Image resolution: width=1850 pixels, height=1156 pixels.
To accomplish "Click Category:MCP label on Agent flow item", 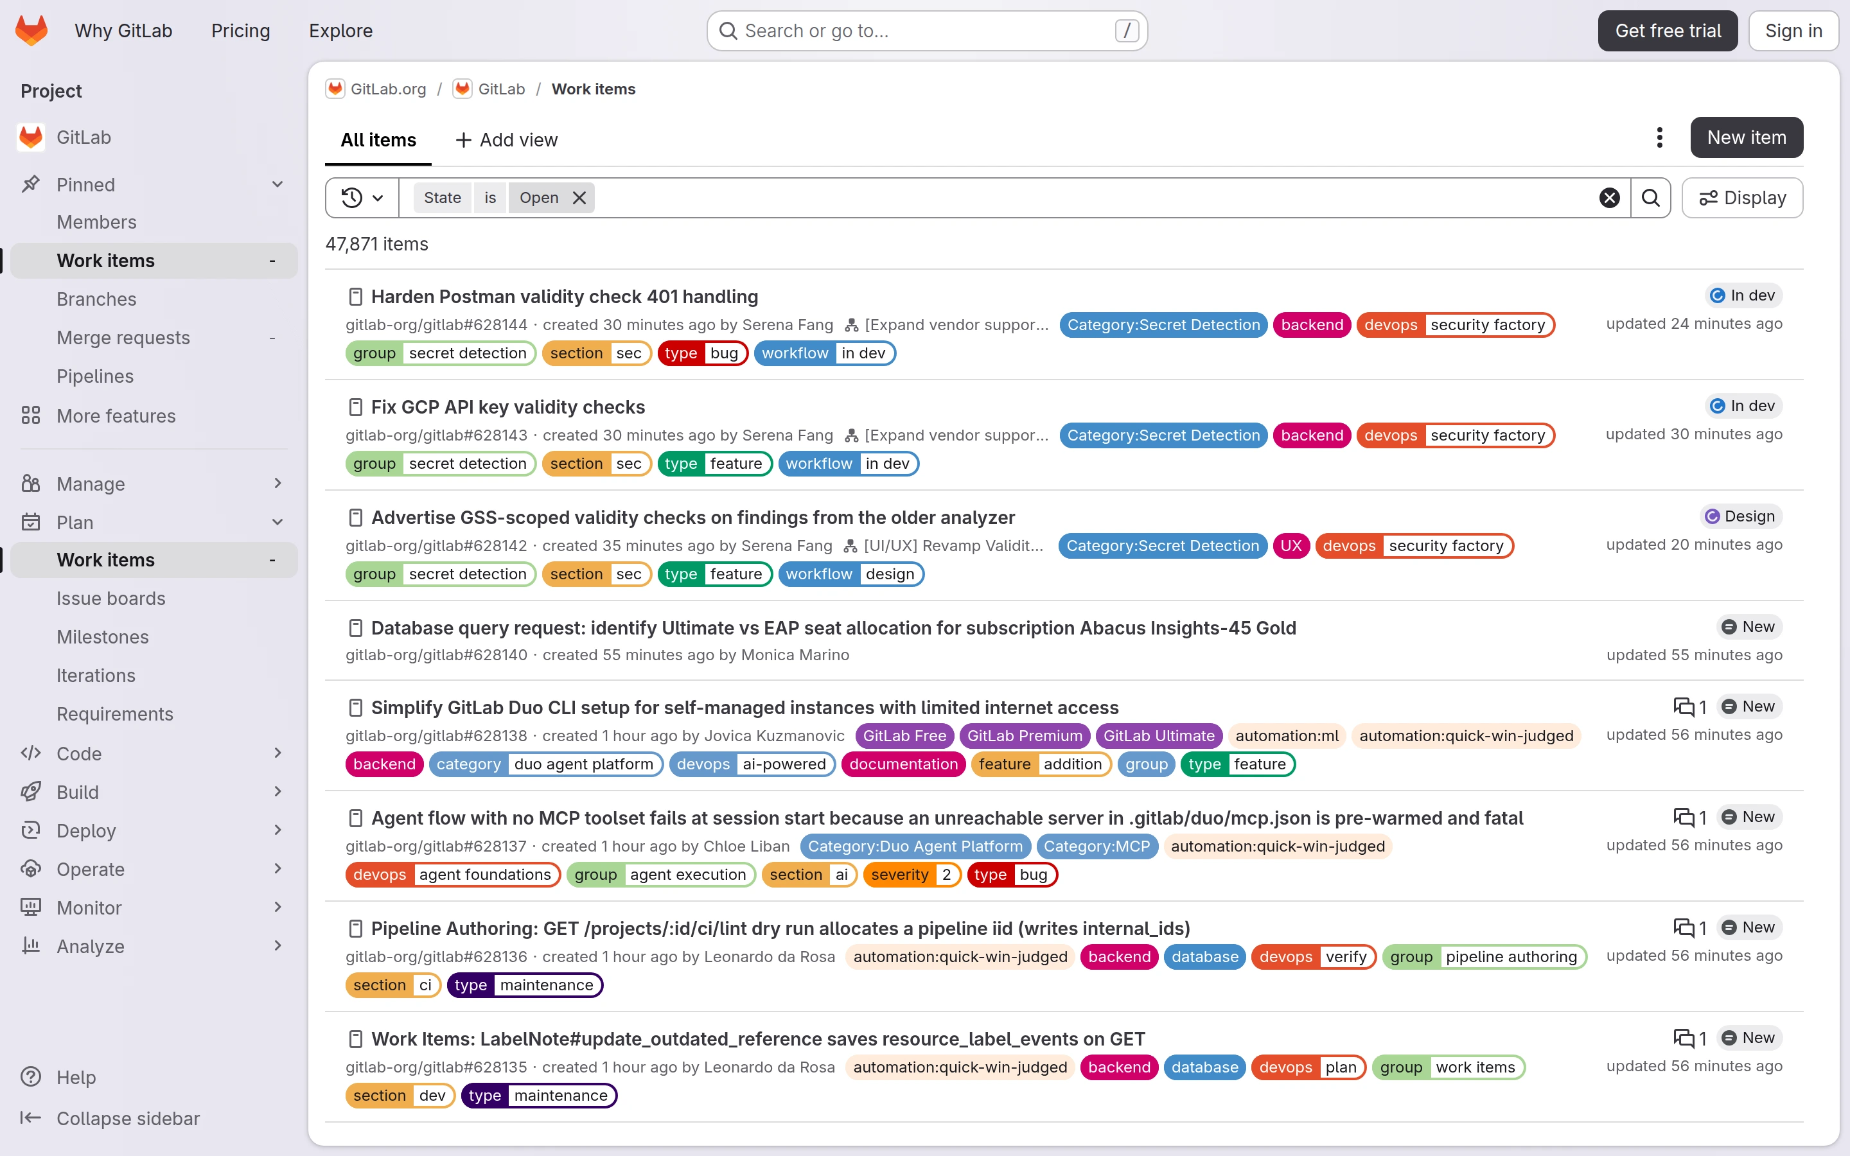I will [x=1097, y=846].
